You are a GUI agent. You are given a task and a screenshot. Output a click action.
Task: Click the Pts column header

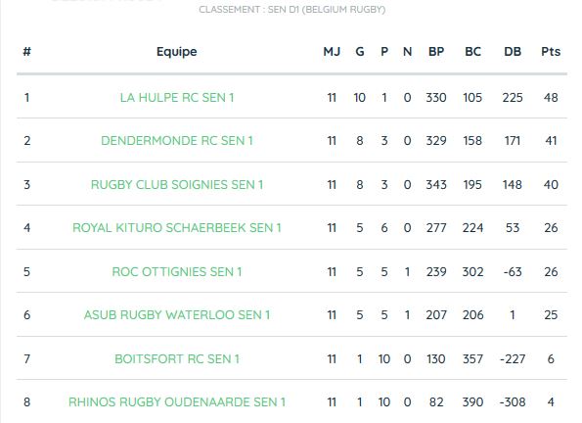tap(551, 52)
